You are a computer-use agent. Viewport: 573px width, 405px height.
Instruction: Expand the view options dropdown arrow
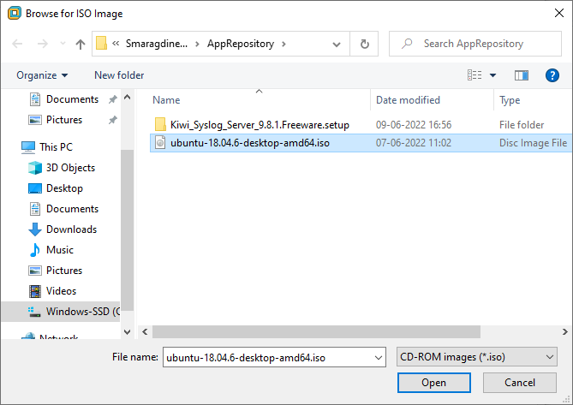click(492, 75)
